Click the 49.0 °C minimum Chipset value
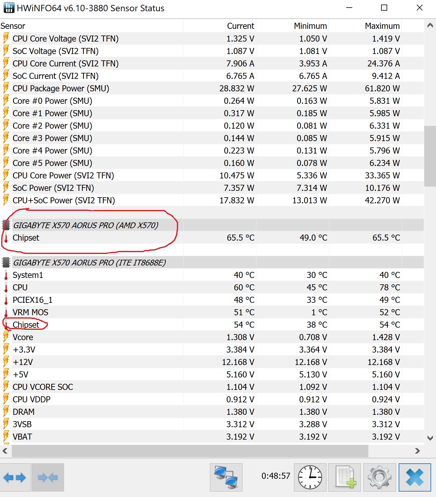436x497 pixels. click(x=313, y=238)
